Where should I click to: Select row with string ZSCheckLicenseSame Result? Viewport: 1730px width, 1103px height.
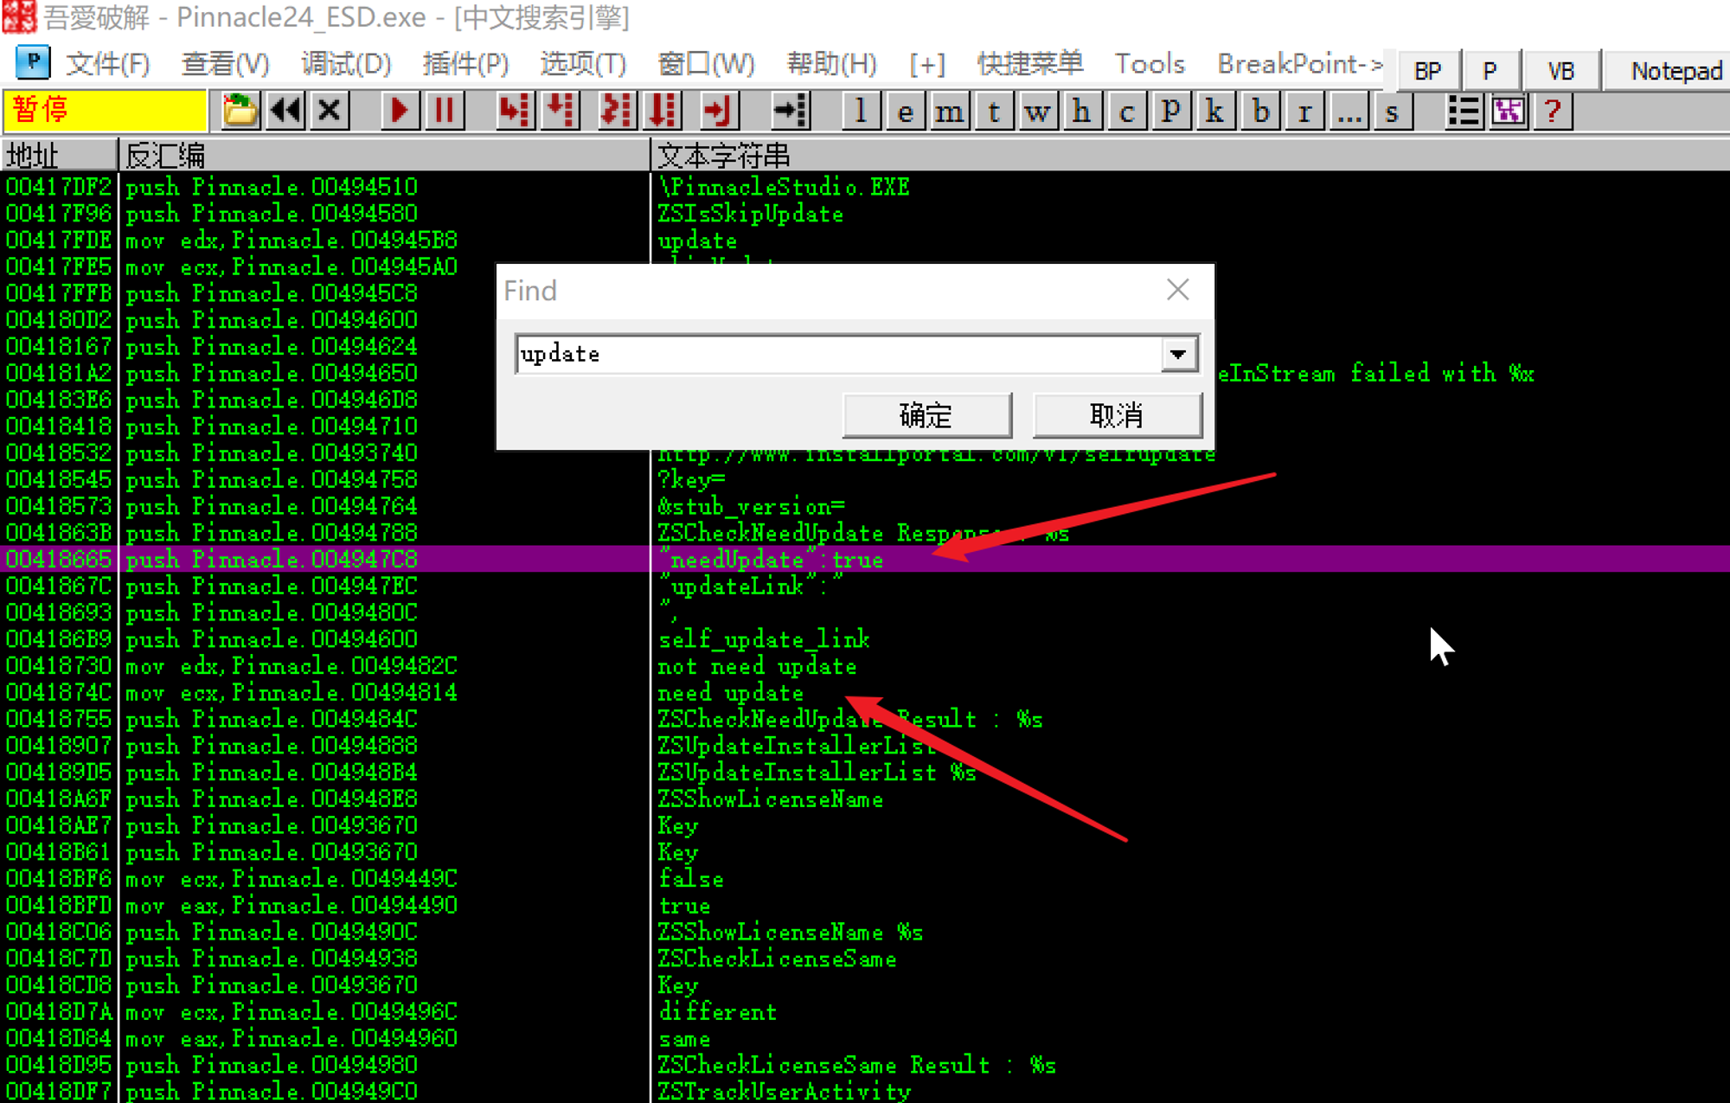(x=865, y=1065)
